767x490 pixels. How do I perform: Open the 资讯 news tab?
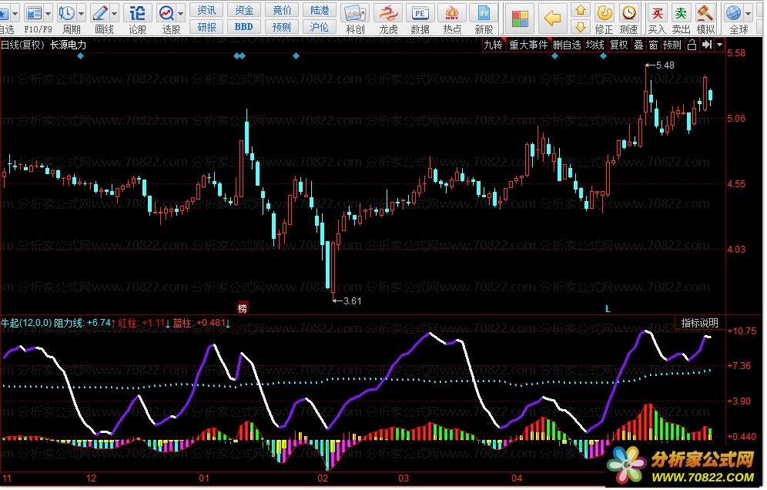[206, 10]
